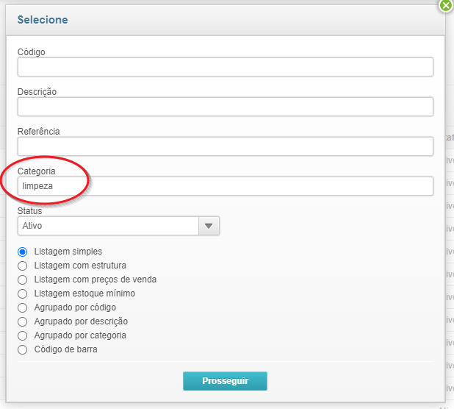
Task: Select Agrupado por categoria radio button
Action: click(x=23, y=335)
